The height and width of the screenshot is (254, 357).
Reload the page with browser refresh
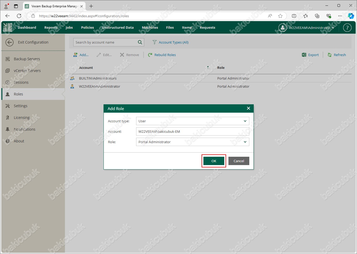pyautogui.click(x=19, y=16)
